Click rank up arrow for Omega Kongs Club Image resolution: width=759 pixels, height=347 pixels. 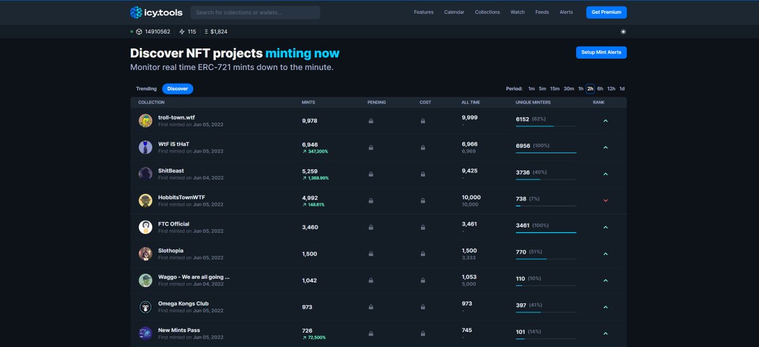(605, 307)
